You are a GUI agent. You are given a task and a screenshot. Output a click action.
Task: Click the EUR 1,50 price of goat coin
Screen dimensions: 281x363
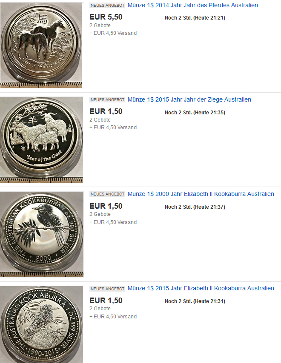[x=106, y=111]
